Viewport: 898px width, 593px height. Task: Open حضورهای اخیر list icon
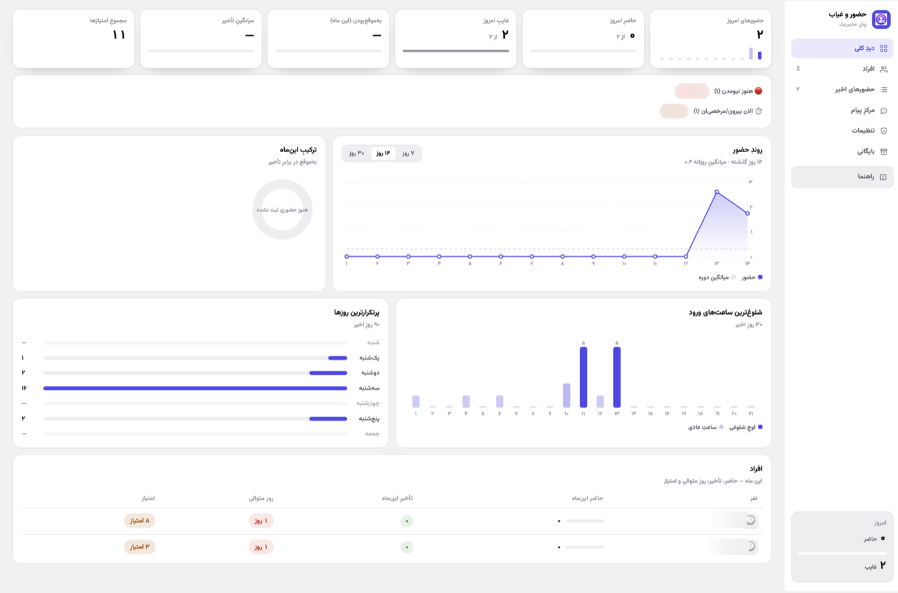pos(884,89)
